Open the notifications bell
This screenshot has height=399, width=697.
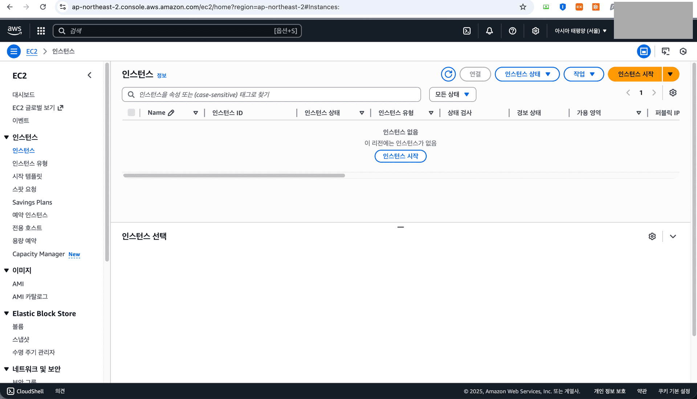(x=489, y=31)
